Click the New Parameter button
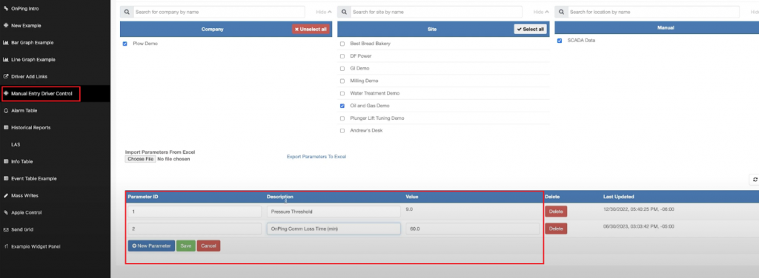The image size is (759, 278). pyautogui.click(x=151, y=245)
